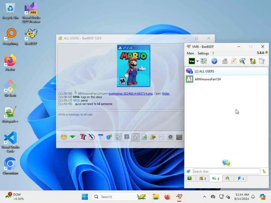Select the (2) ALL USERS chat
Image resolution: width=271 pixels, height=203 pixels.
click(x=227, y=71)
